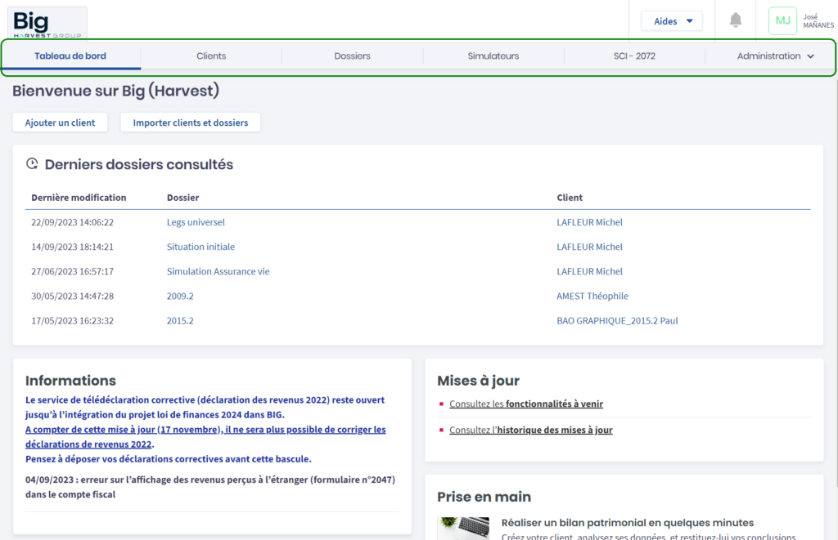Click the bilan patrimonial laptop thumbnail
The image size is (838, 540).
pyautogui.click(x=463, y=528)
